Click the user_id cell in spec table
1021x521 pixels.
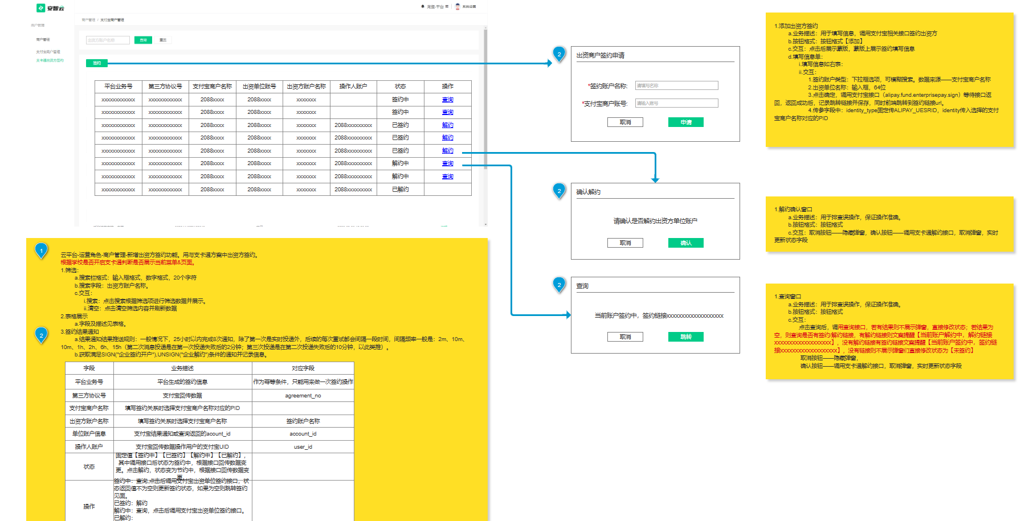pyautogui.click(x=303, y=447)
